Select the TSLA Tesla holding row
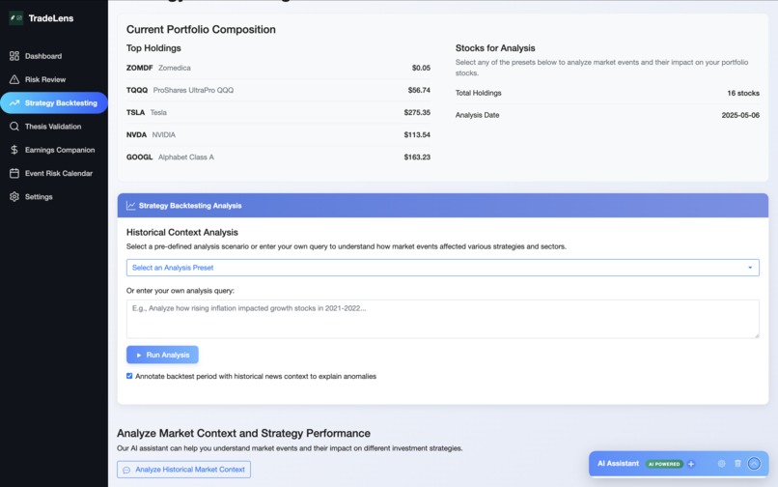 point(278,112)
